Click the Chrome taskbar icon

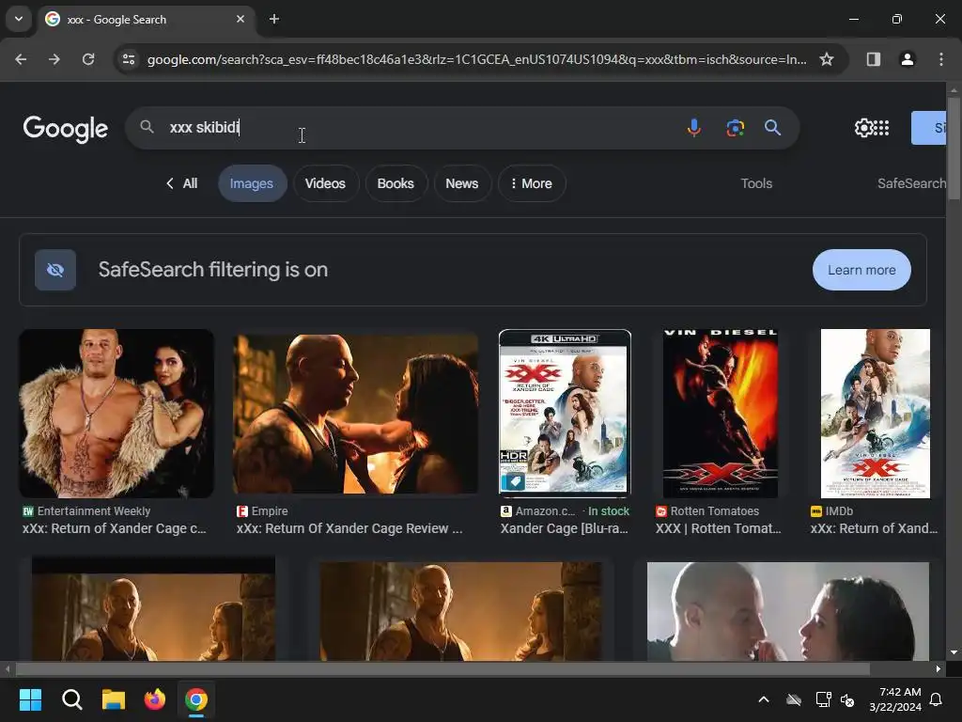click(196, 699)
